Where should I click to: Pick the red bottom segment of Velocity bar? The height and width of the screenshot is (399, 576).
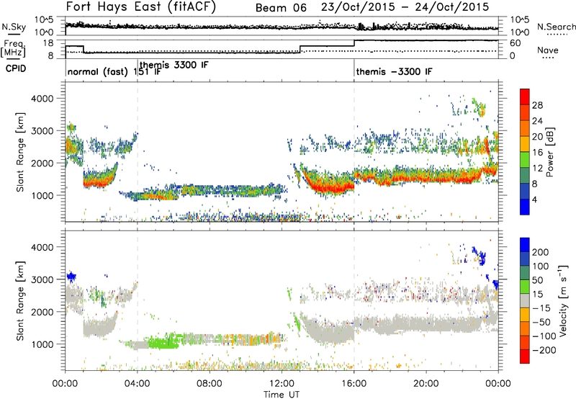pyautogui.click(x=525, y=357)
